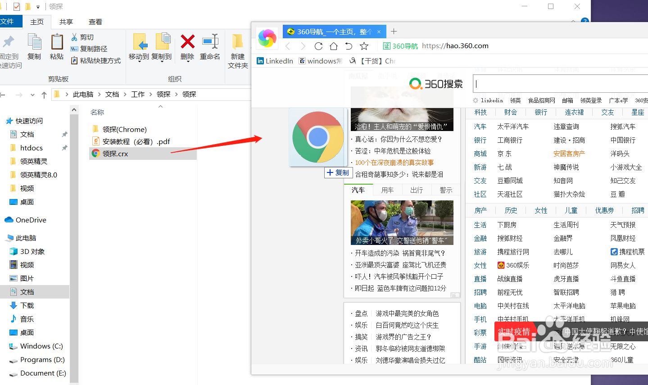Bookmark page with star icon
Viewport: 648px width, 385px height.
(x=364, y=46)
